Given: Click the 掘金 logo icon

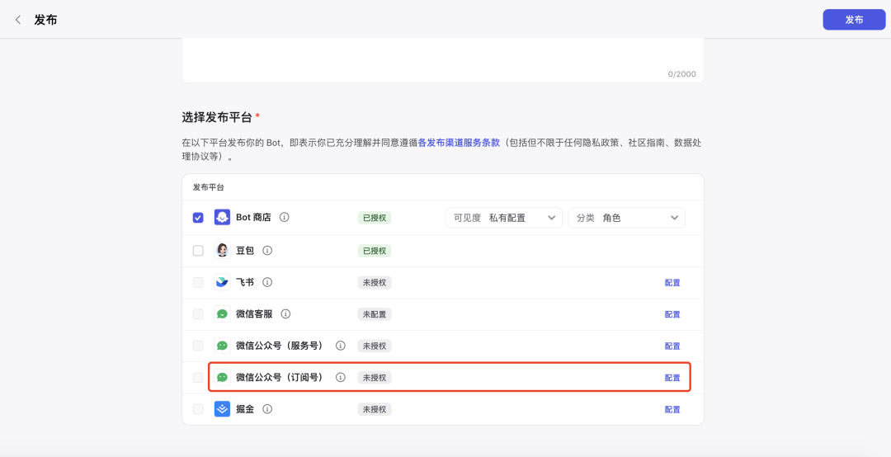Looking at the screenshot, I should point(222,409).
